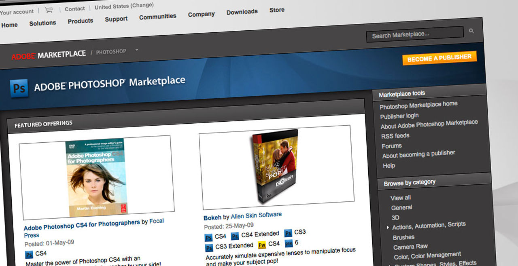
Task: Open the Help link in Marketplace tools
Action: point(389,166)
